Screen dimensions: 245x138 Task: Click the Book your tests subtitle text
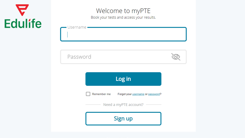[x=123, y=17]
